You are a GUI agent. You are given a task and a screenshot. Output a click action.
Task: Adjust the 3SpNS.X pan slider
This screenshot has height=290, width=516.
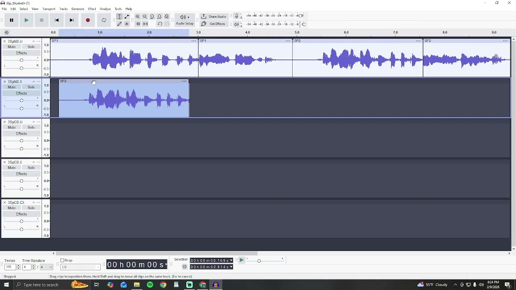tap(21, 108)
